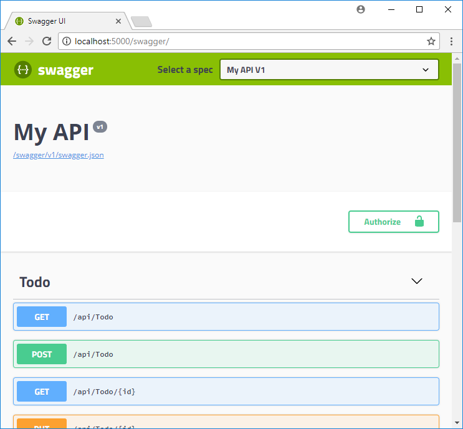
Task: Click the GET badge for /api/Todo/{id}
Action: coord(42,391)
